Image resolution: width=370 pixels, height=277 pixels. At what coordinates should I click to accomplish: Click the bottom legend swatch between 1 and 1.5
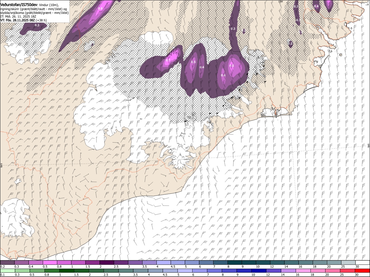pos(66,271)
